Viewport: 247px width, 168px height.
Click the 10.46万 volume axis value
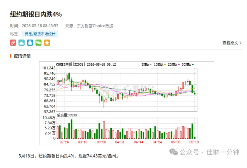pyautogui.click(x=49, y=118)
